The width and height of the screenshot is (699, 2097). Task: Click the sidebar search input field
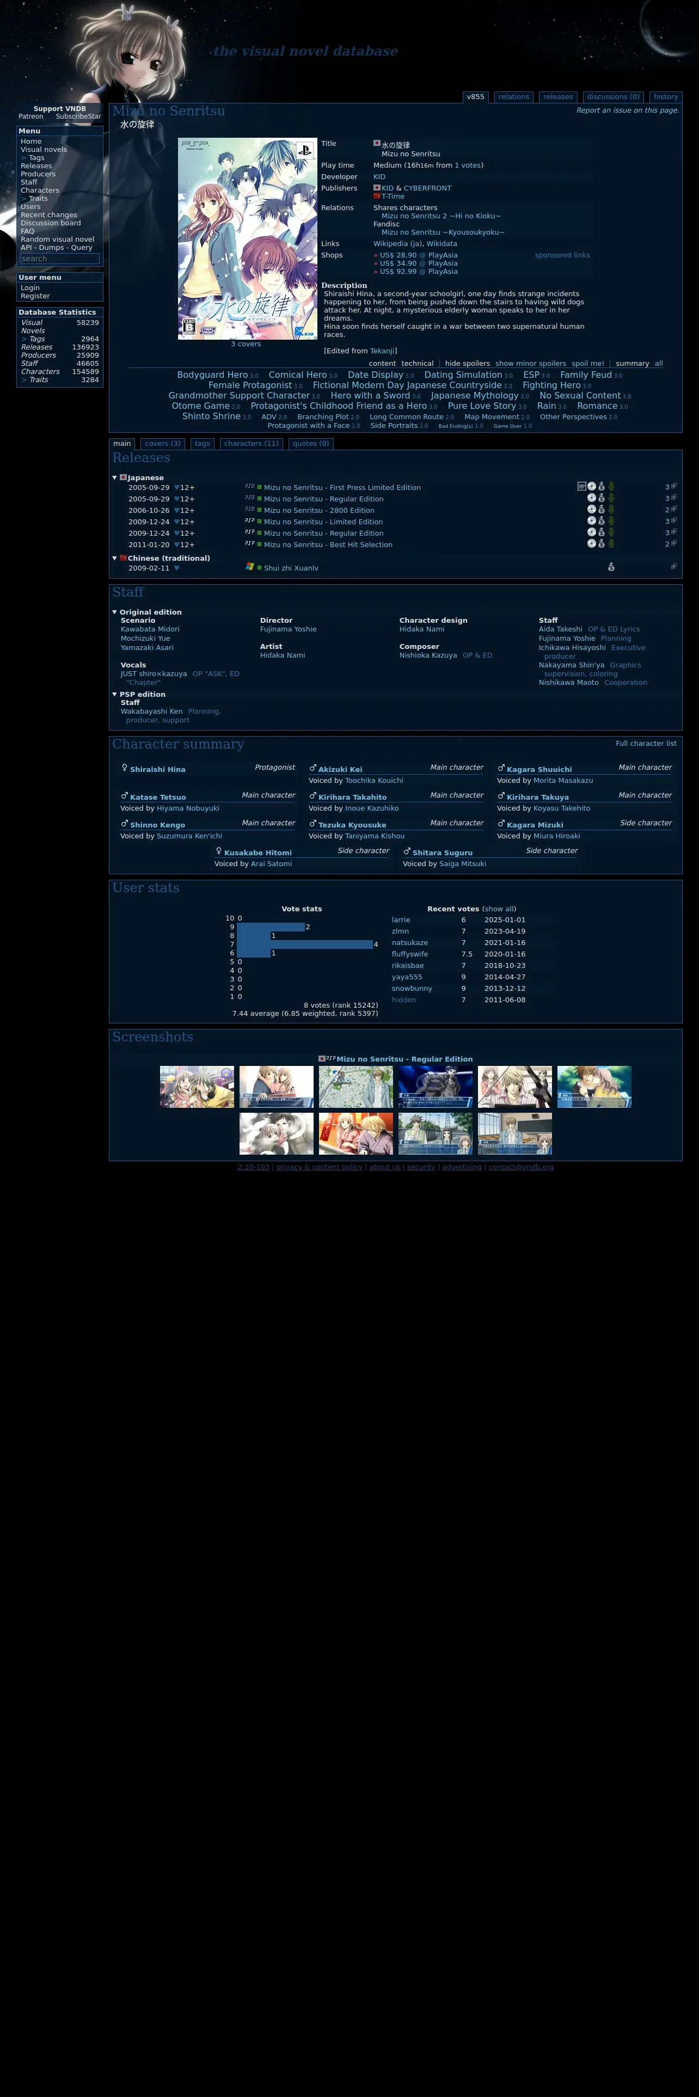[59, 259]
